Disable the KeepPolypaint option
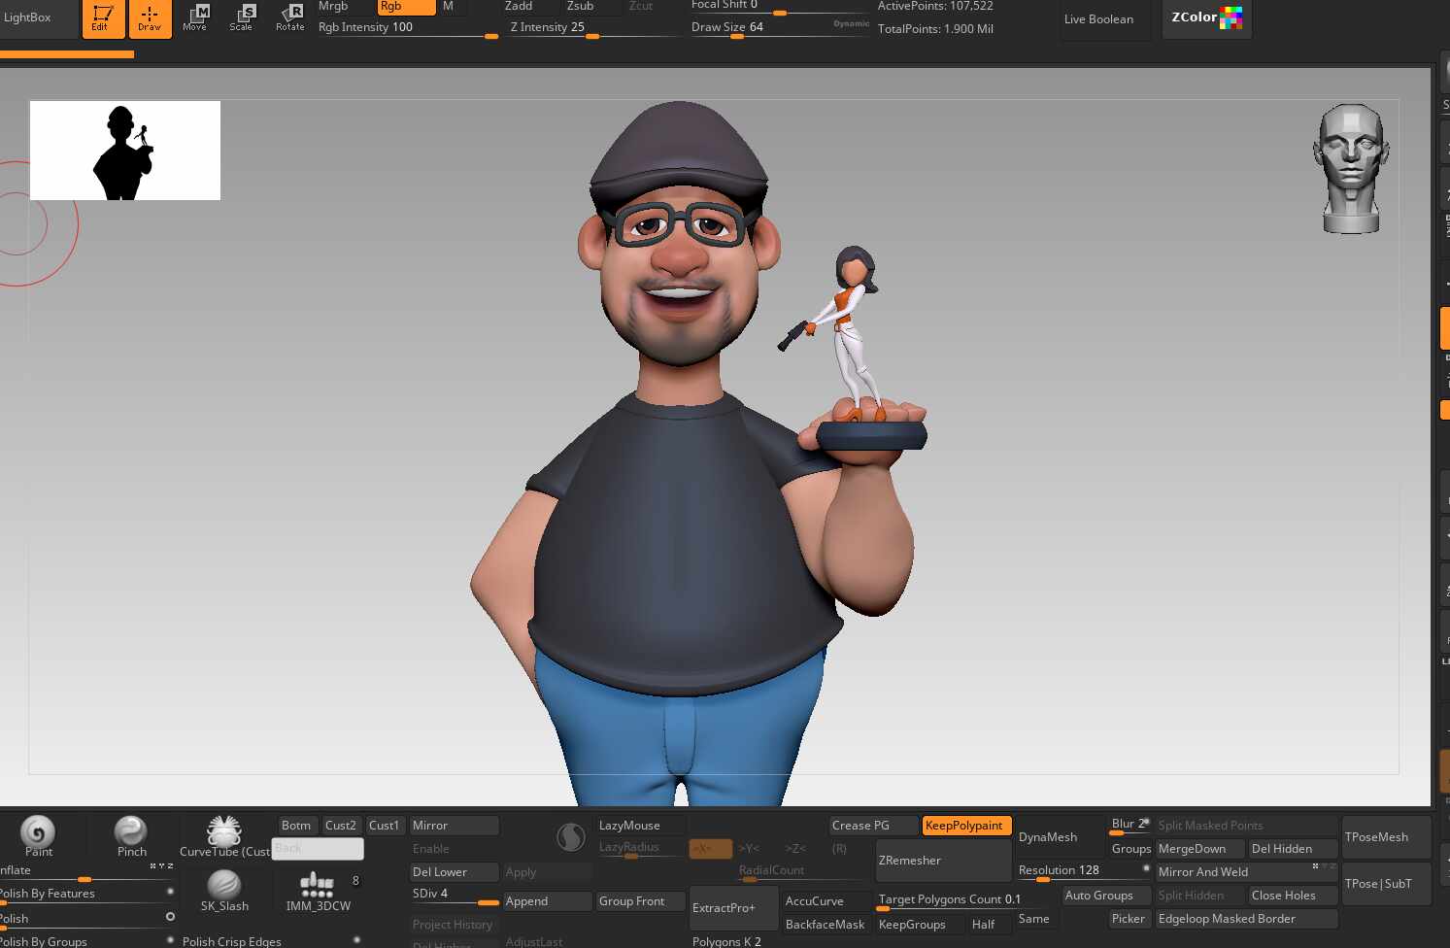The image size is (1450, 948). pos(965,826)
